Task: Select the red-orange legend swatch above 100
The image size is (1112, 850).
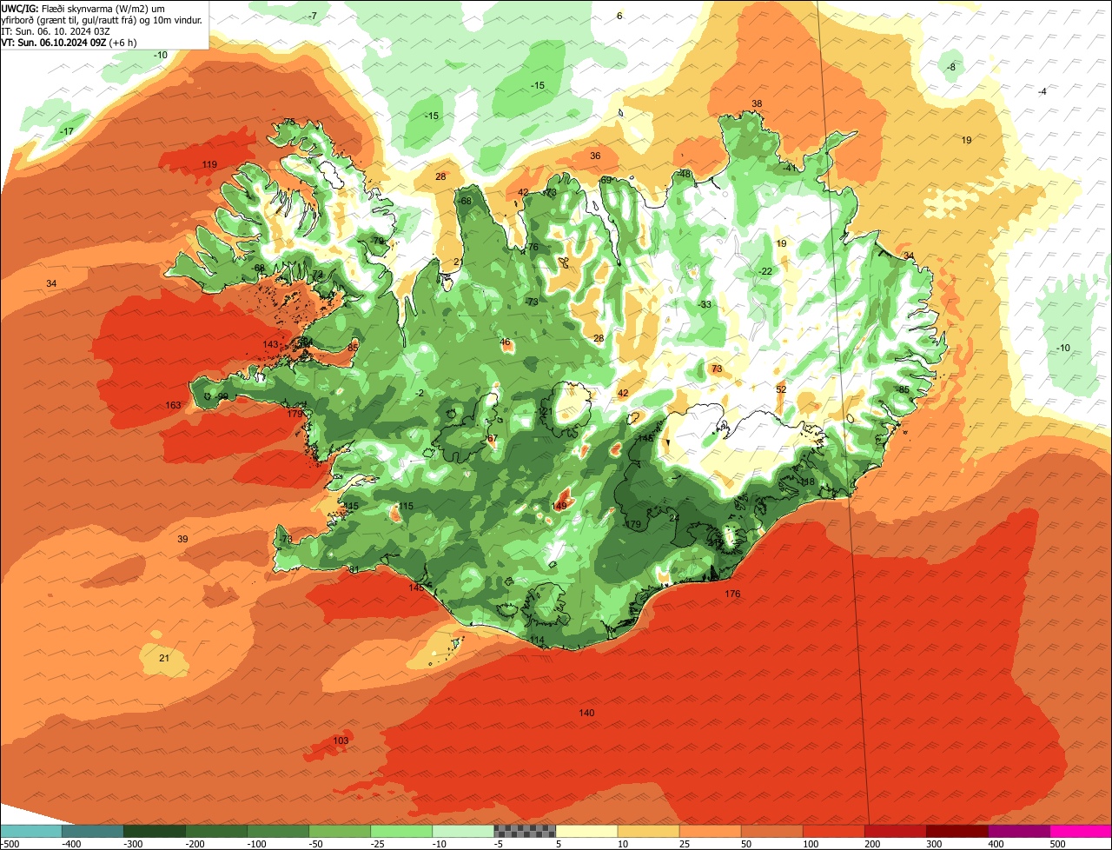Action: click(833, 831)
